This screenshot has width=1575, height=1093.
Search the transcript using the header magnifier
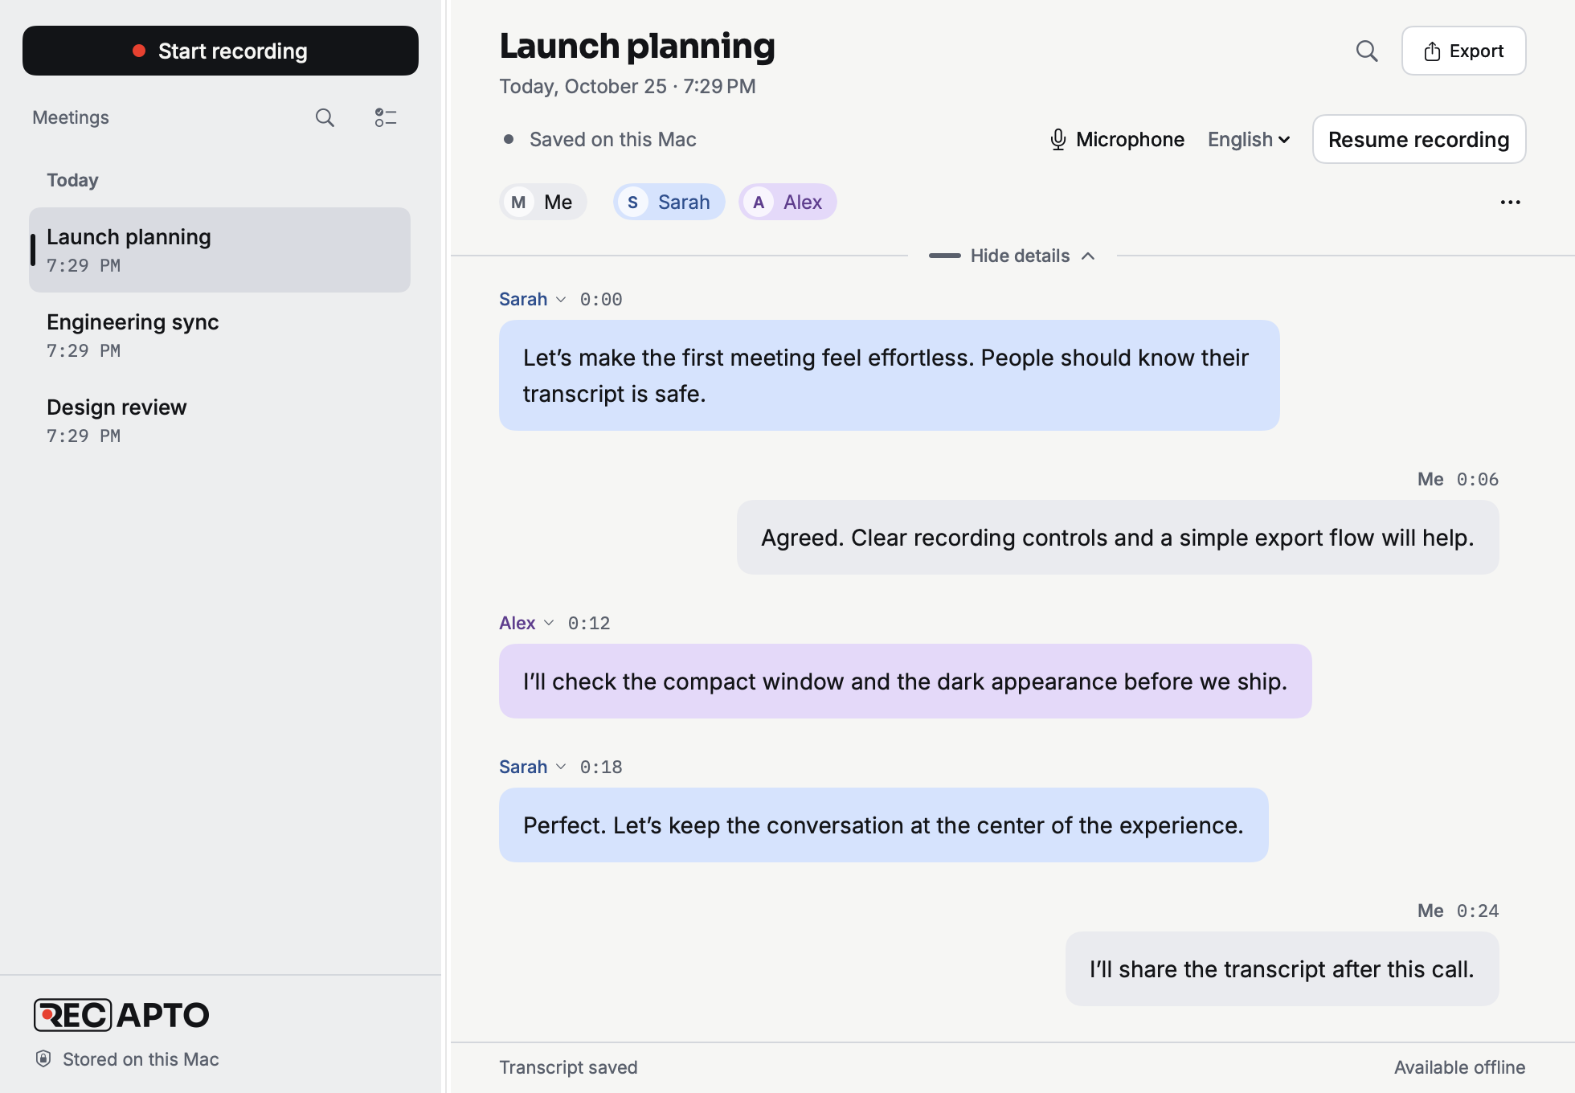(1367, 51)
